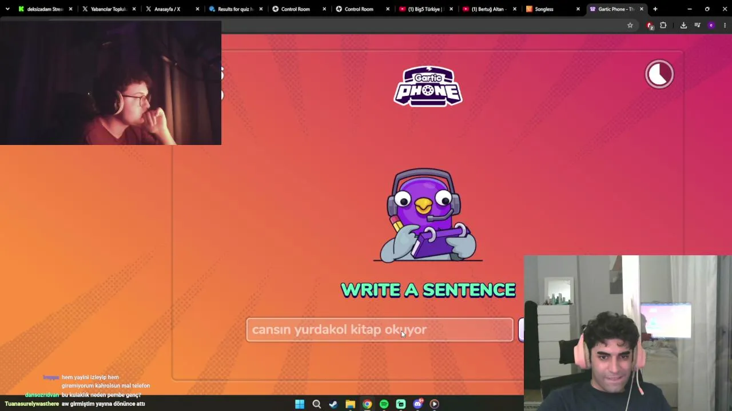Screen dimensions: 732x411
Task: Close the Gartic Phone tab
Action: click(642, 9)
